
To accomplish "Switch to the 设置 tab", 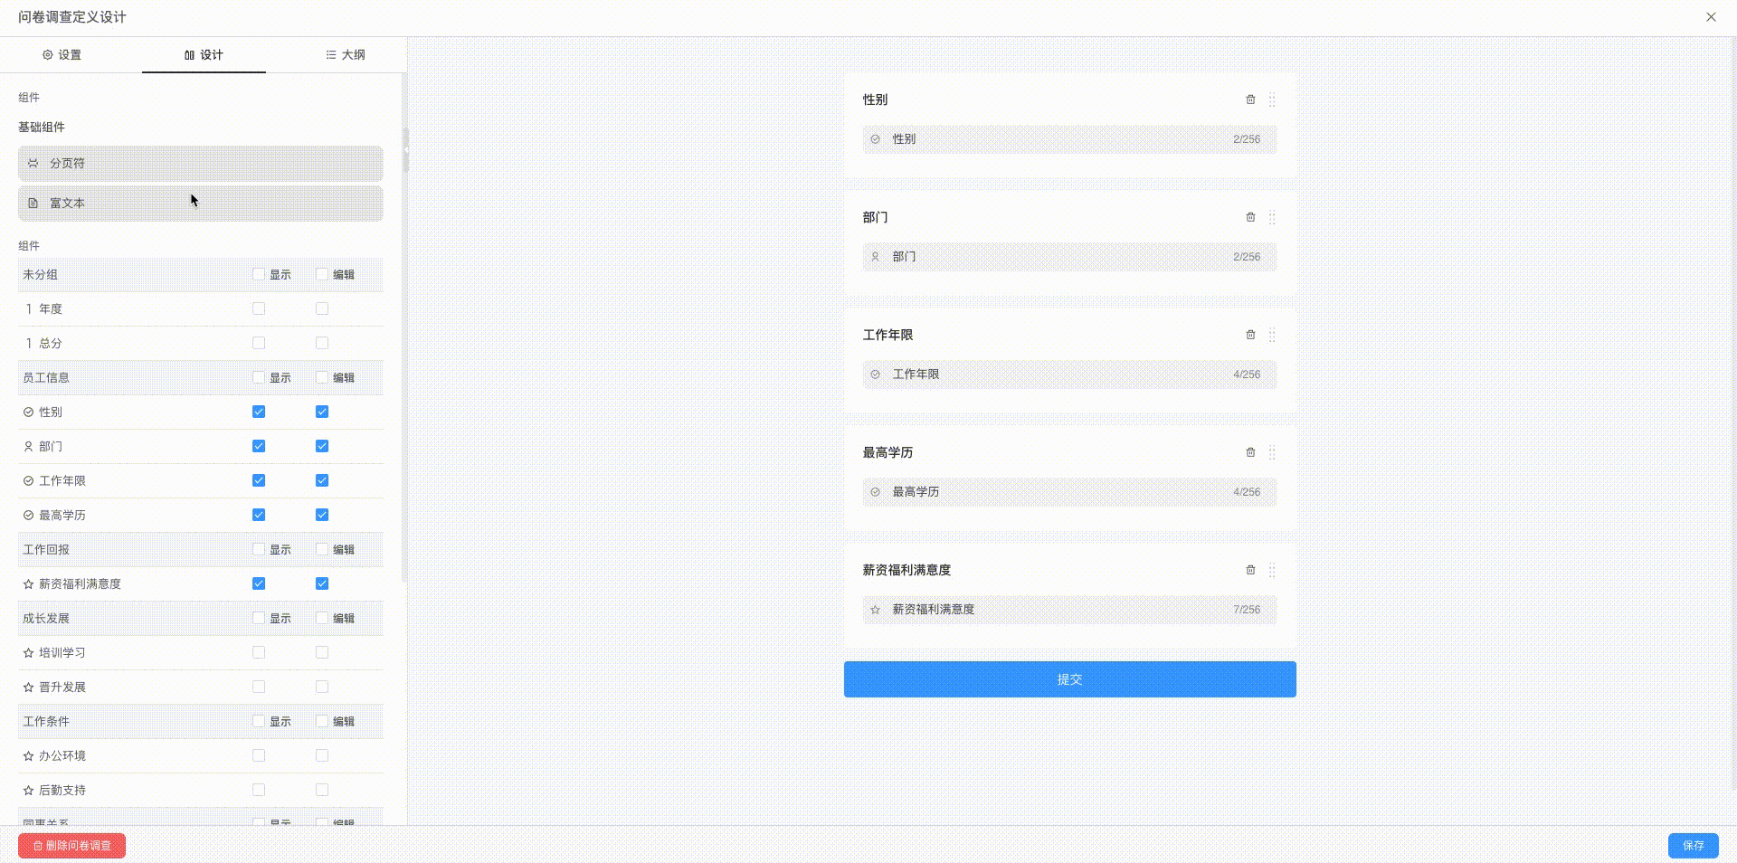I will click(64, 55).
